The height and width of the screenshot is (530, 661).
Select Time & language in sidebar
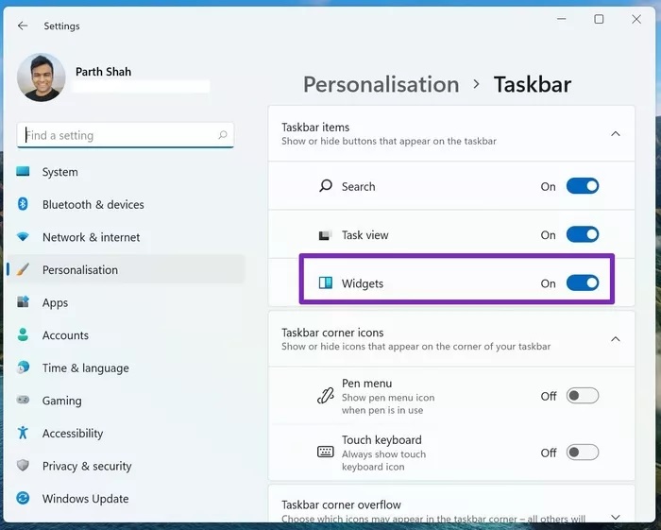(85, 368)
